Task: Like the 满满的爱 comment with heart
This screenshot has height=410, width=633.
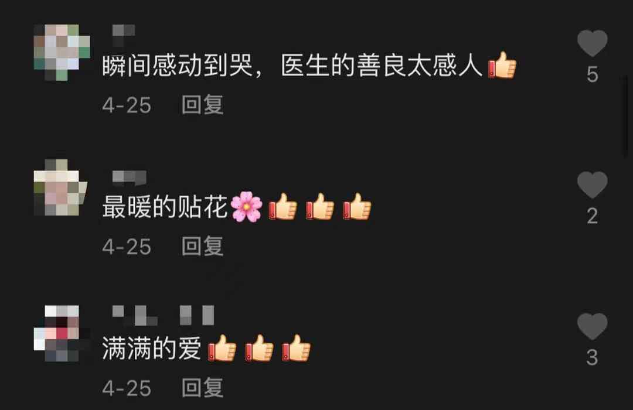Action: click(x=592, y=326)
